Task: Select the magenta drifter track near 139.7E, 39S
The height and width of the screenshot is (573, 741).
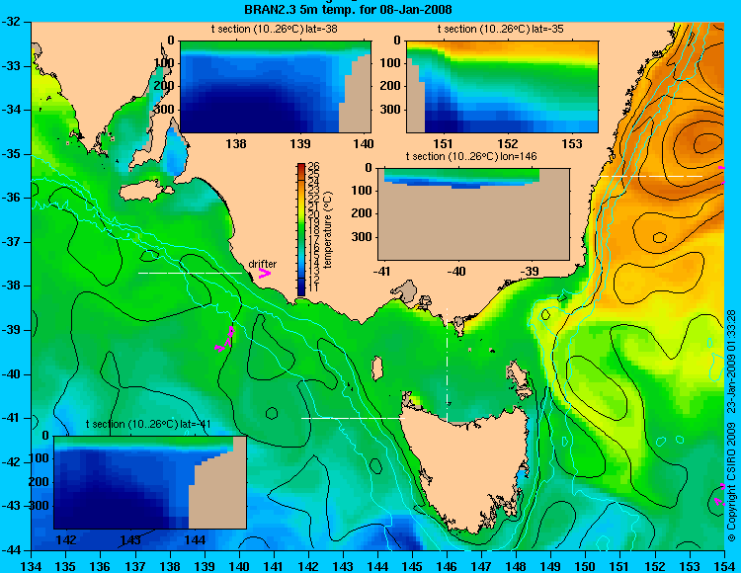Action: coord(225,339)
